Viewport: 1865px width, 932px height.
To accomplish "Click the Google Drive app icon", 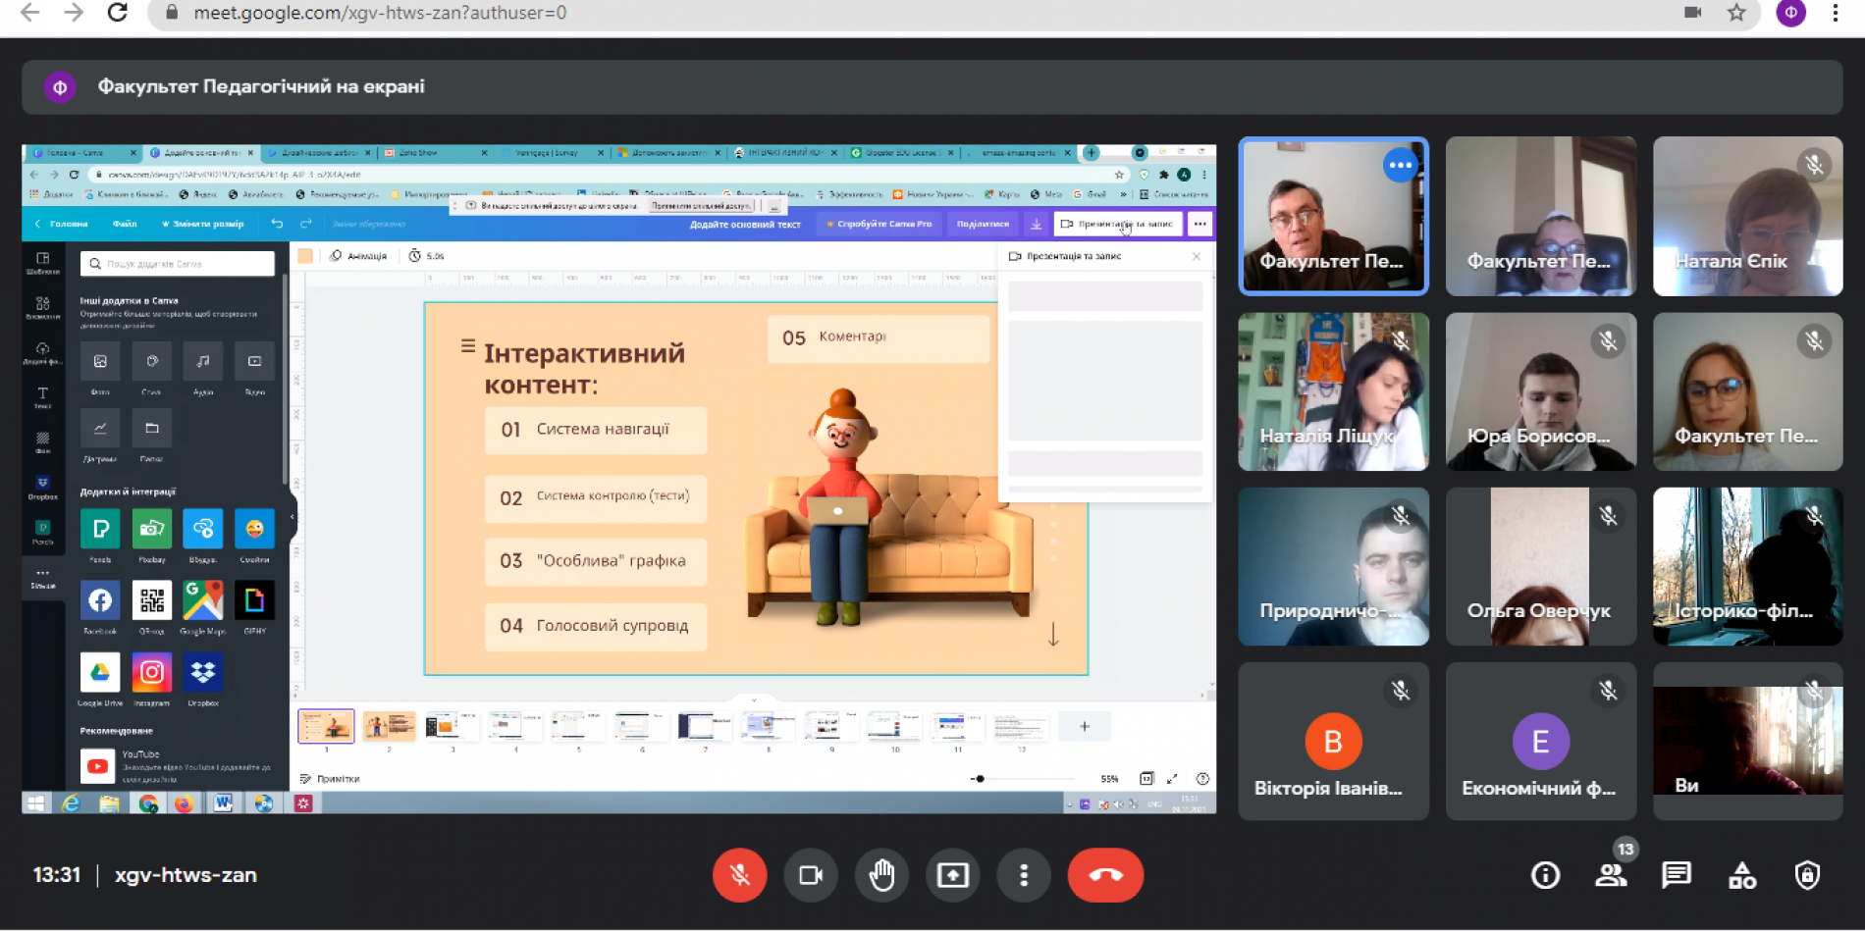I will (x=100, y=672).
